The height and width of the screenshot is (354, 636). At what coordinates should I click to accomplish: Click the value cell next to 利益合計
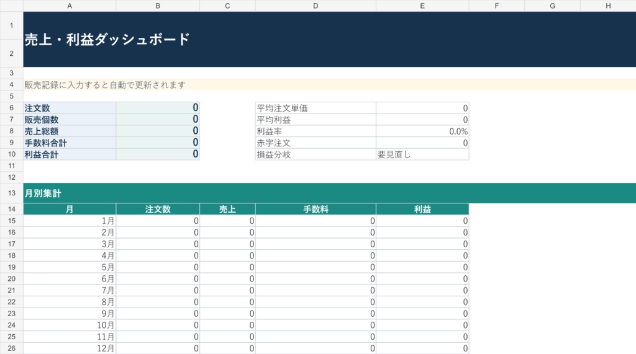point(158,154)
